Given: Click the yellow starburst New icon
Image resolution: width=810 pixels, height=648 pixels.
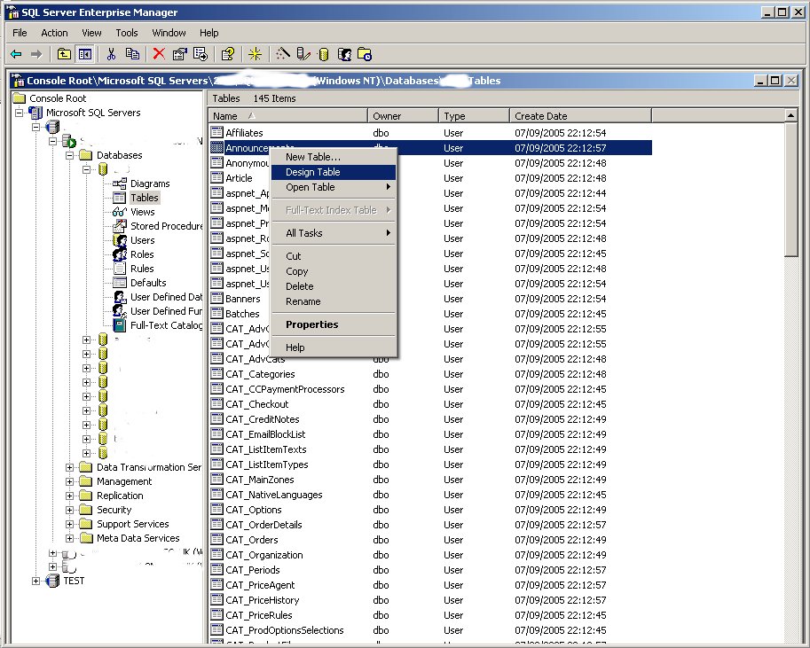Looking at the screenshot, I should pos(256,54).
